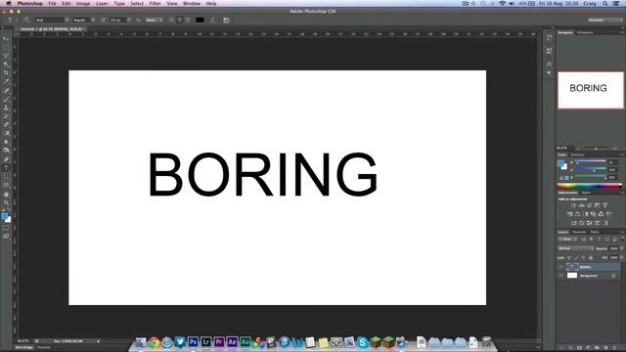Open the Filter menu
The height and width of the screenshot is (352, 626).
click(x=155, y=3)
